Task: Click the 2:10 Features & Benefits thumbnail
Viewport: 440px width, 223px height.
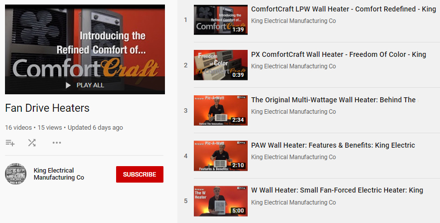Action: (221, 156)
